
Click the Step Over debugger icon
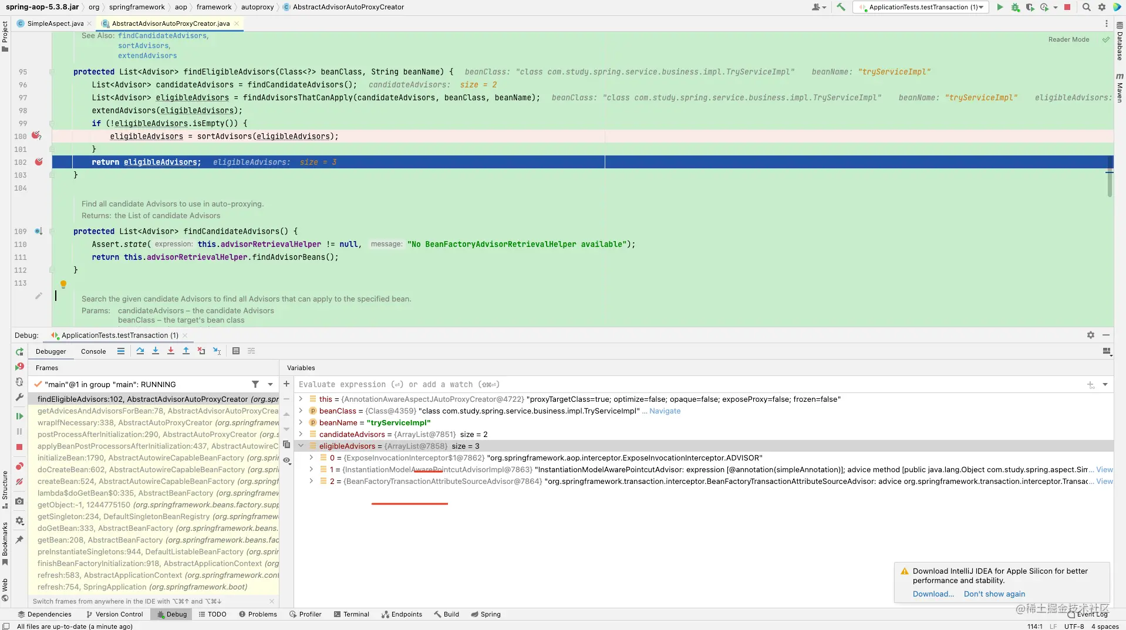pos(140,351)
